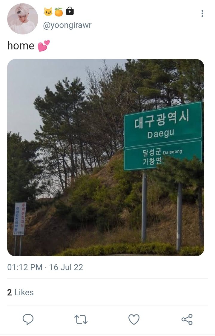The height and width of the screenshot is (336, 215).
Task: Retweet using the arrows icon
Action: coord(81,320)
